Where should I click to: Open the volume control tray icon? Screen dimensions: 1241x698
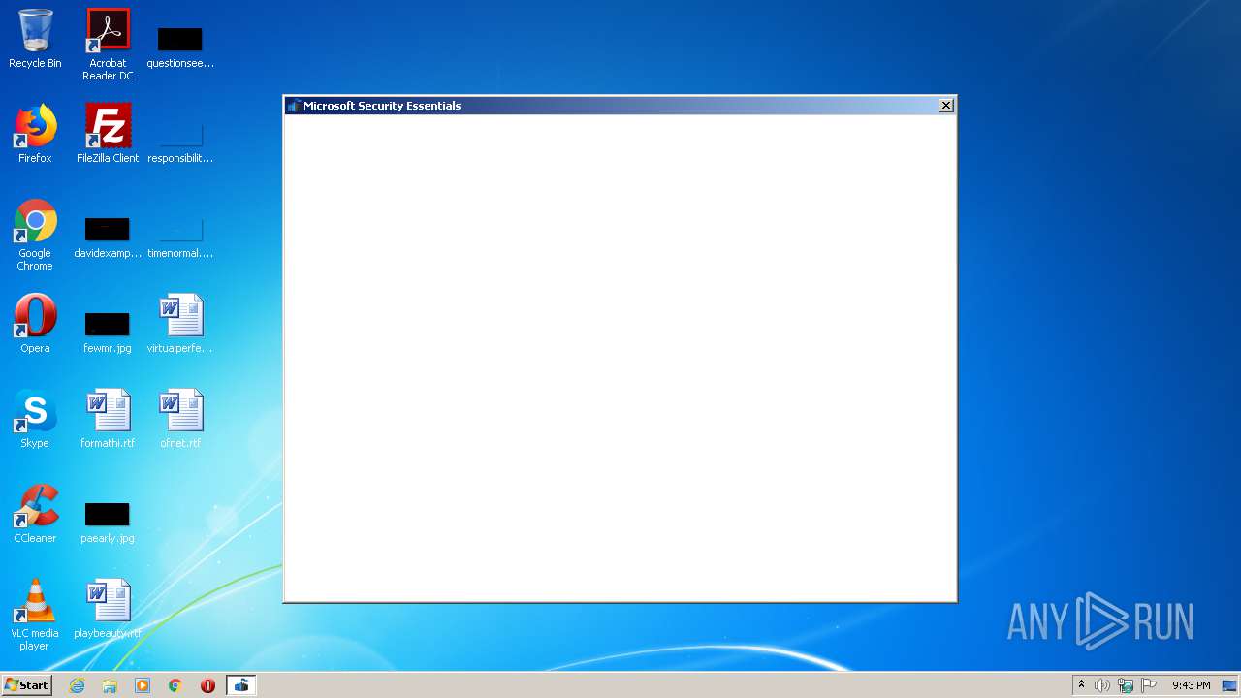[1102, 685]
